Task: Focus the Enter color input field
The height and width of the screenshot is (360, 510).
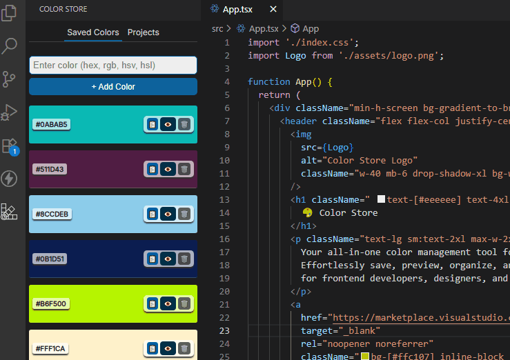Action: coord(113,66)
